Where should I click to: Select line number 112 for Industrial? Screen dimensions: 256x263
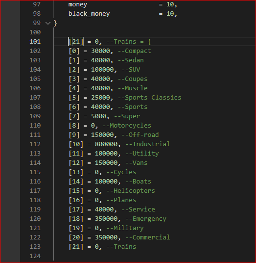(35, 144)
